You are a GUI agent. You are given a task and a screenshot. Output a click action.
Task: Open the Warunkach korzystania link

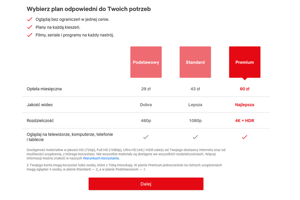(101, 158)
